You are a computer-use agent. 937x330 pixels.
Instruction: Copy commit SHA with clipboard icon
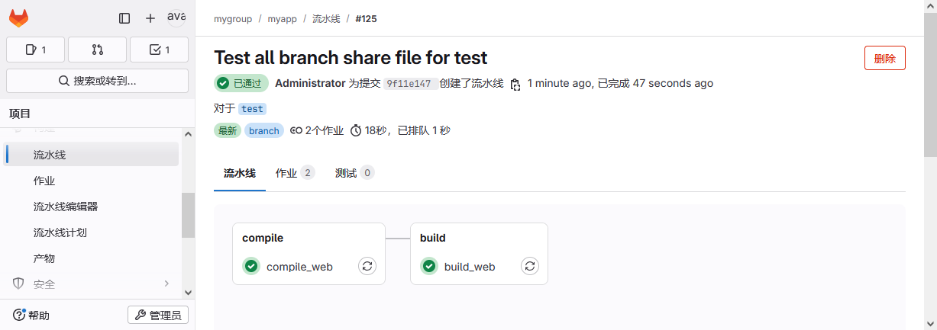515,84
